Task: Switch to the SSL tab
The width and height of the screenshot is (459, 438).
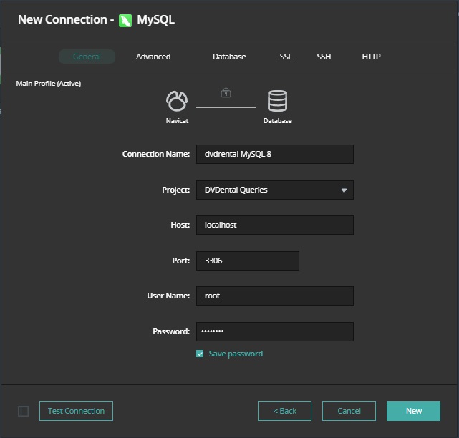Action: [286, 57]
